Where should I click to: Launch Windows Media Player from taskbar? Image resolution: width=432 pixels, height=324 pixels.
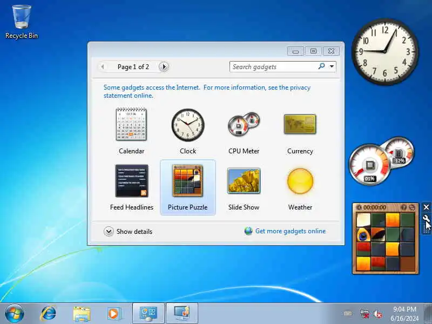click(x=114, y=314)
